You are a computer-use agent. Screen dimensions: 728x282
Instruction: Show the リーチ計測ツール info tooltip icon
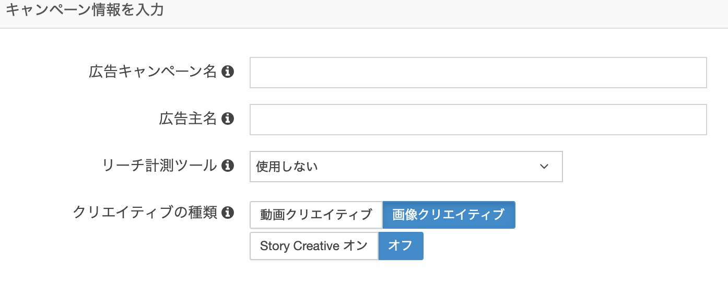click(x=227, y=166)
